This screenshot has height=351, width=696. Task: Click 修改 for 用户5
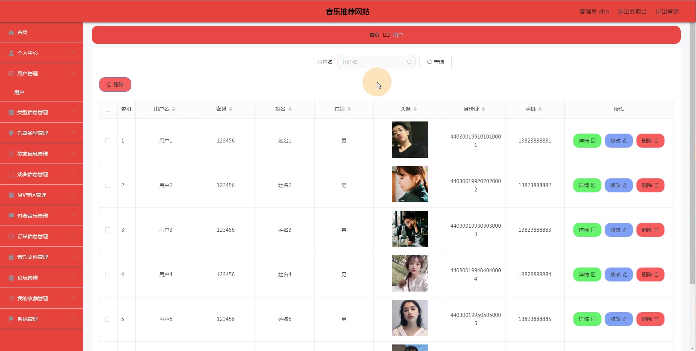point(619,319)
